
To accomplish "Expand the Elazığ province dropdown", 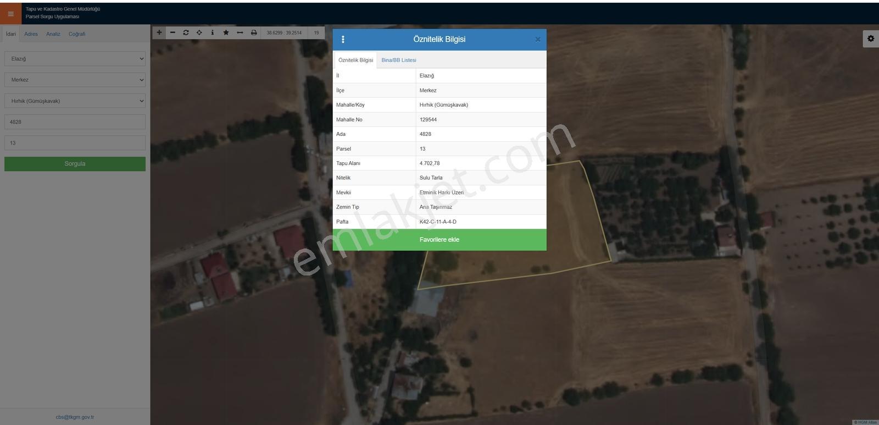I will pos(75,59).
